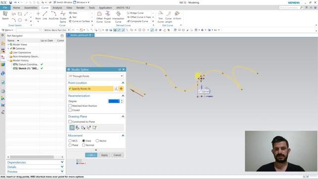Open the Within Work Part Only dropdown
This screenshot has height=179, width=318.
(x=57, y=30)
